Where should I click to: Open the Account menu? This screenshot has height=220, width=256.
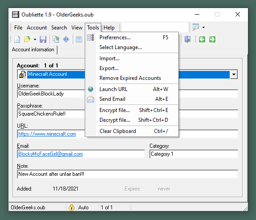tap(37, 28)
